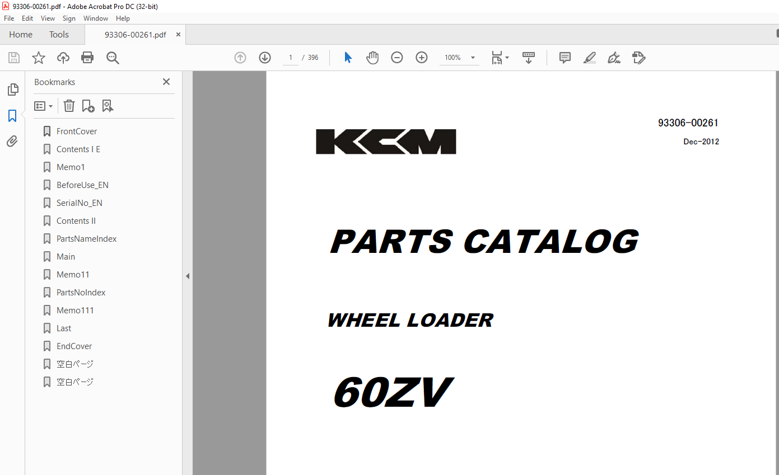Jump to the SerialNo_EN bookmark

pos(79,203)
